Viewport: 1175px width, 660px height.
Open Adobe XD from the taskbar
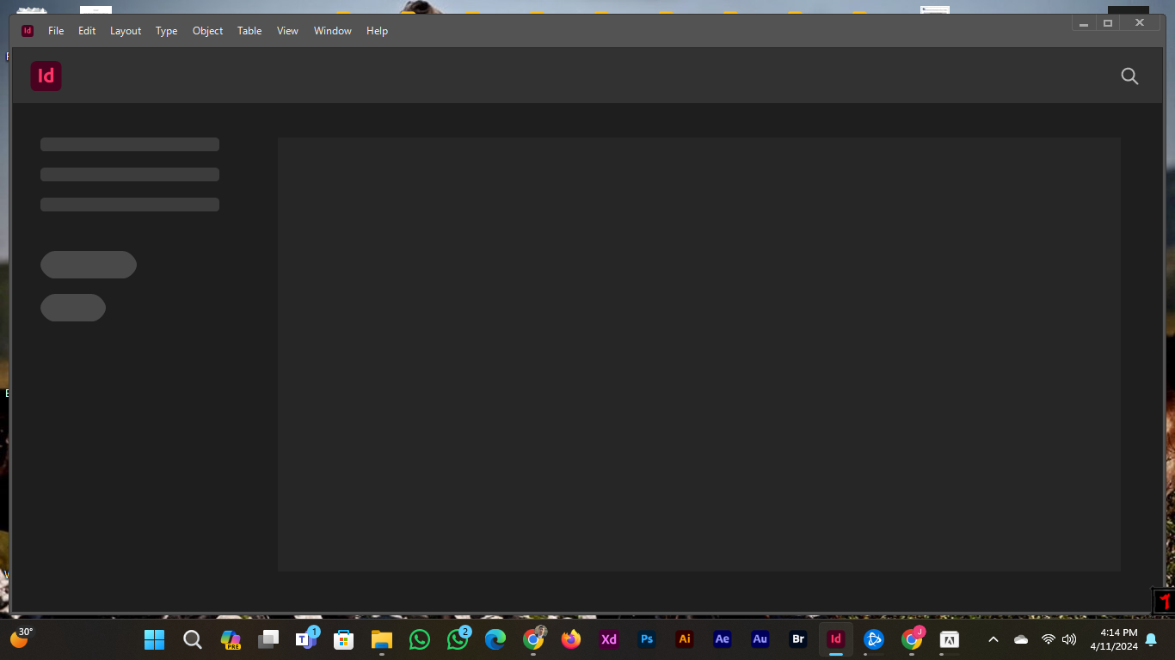[608, 639]
